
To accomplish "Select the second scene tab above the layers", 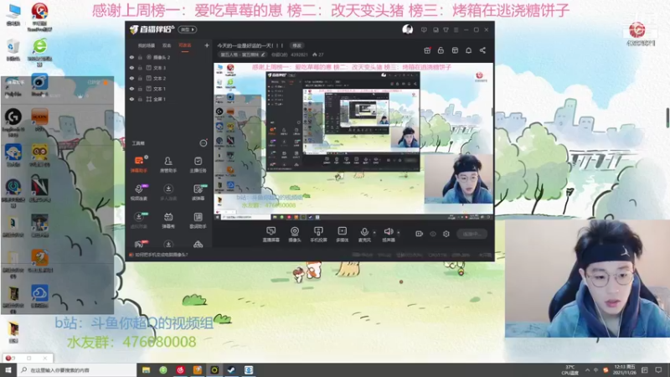I will pyautogui.click(x=167, y=45).
